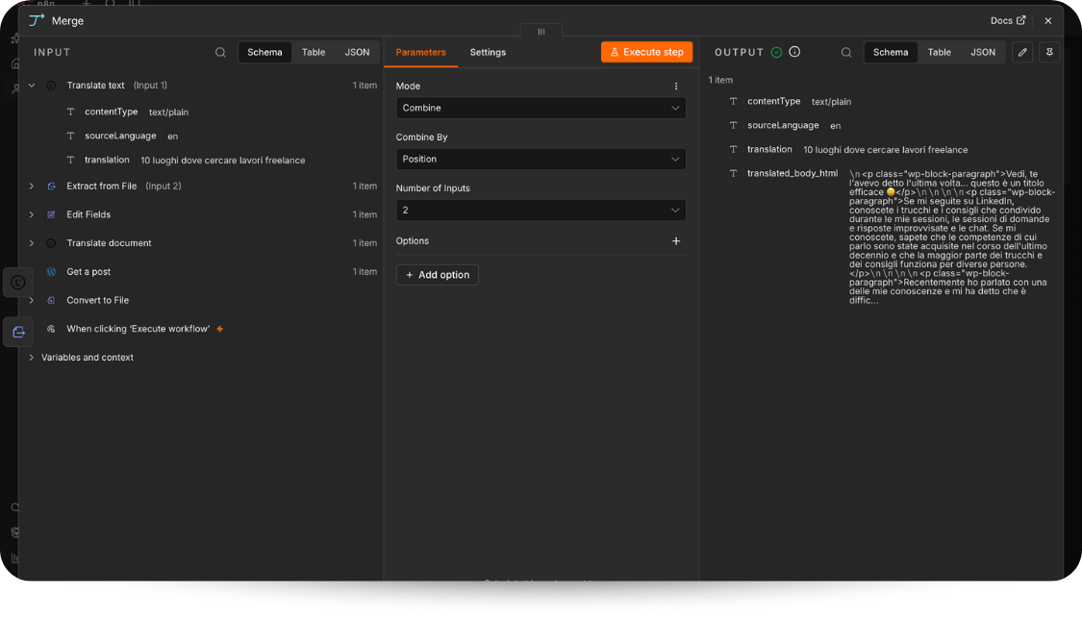Expand the Convert to File node
The height and width of the screenshot is (623, 1082).
click(32, 300)
